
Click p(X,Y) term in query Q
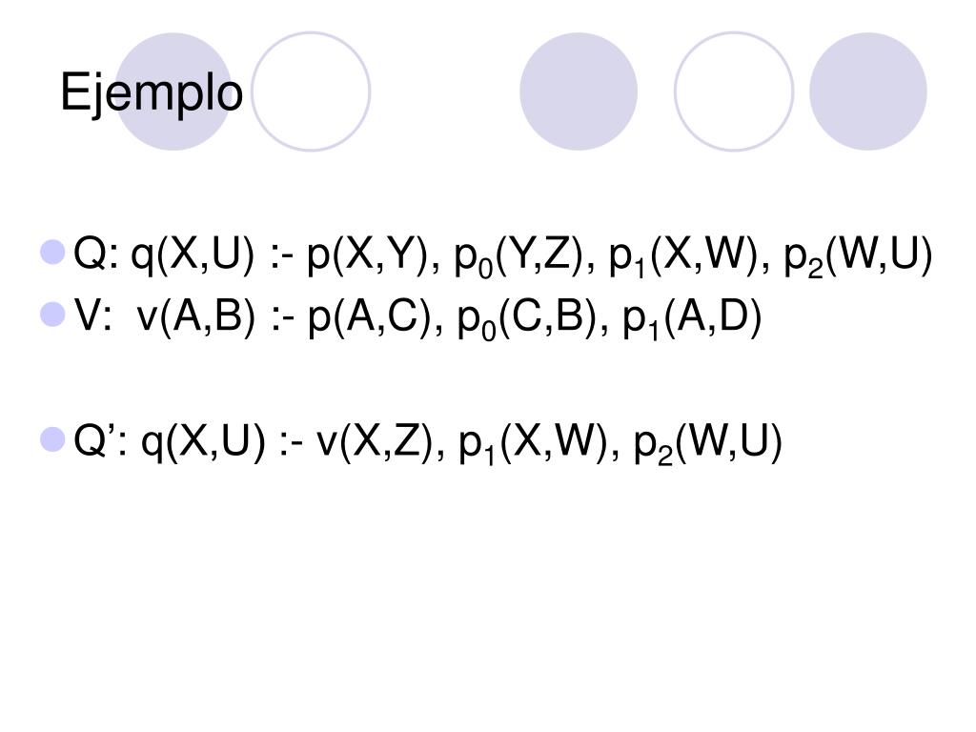tap(367, 255)
